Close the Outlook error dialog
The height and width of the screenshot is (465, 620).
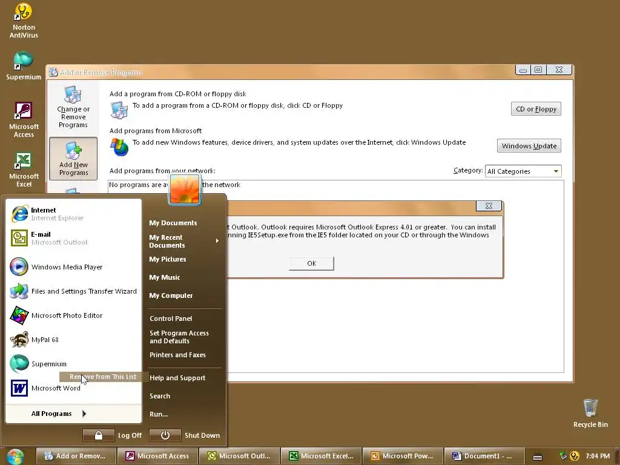489,206
